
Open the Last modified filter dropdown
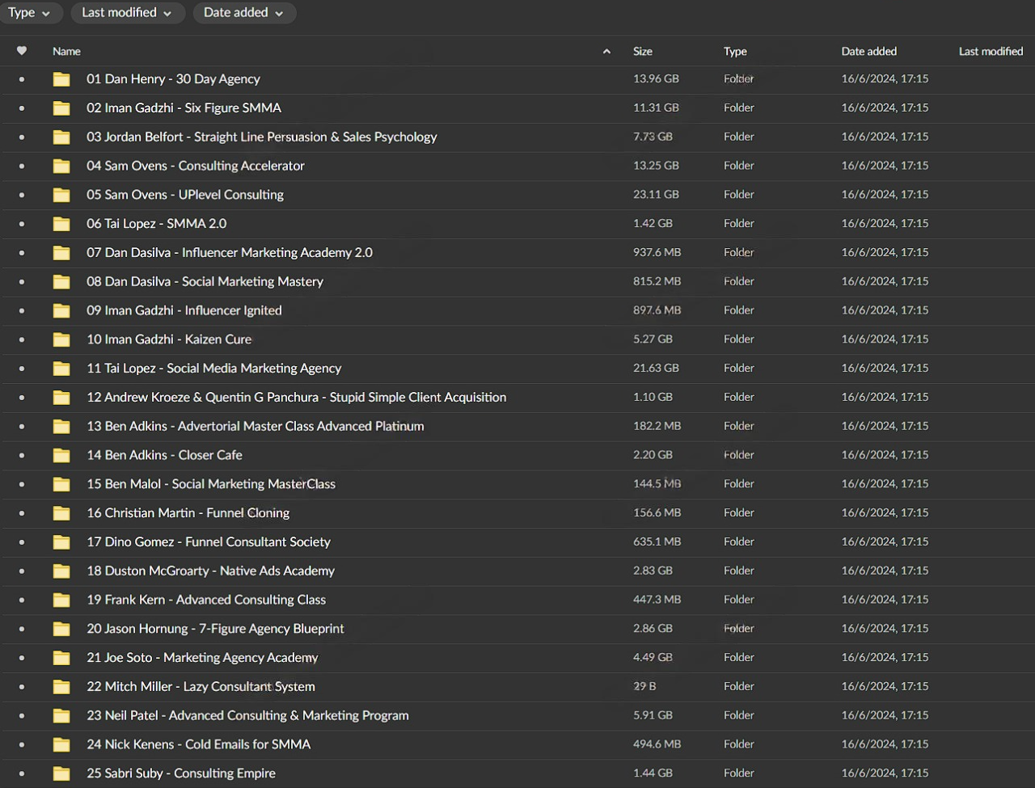[x=127, y=13]
